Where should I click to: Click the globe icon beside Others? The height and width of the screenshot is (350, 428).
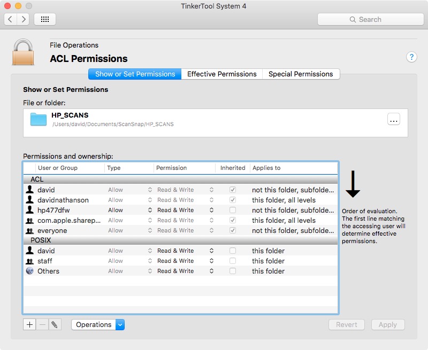(x=30, y=271)
